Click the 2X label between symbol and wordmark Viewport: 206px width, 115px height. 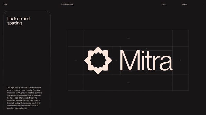click(116, 60)
